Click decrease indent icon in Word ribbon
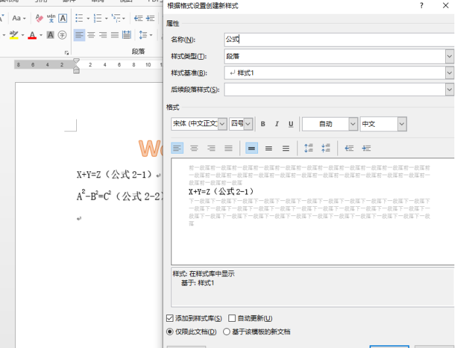Image resolution: width=455 pixels, height=348 pixels. click(x=139, y=18)
